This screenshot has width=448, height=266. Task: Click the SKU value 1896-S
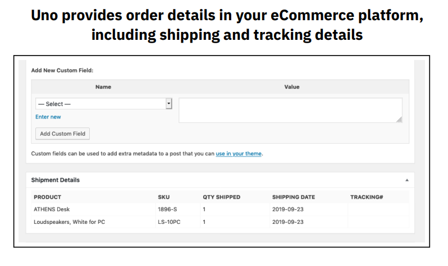[x=167, y=209]
